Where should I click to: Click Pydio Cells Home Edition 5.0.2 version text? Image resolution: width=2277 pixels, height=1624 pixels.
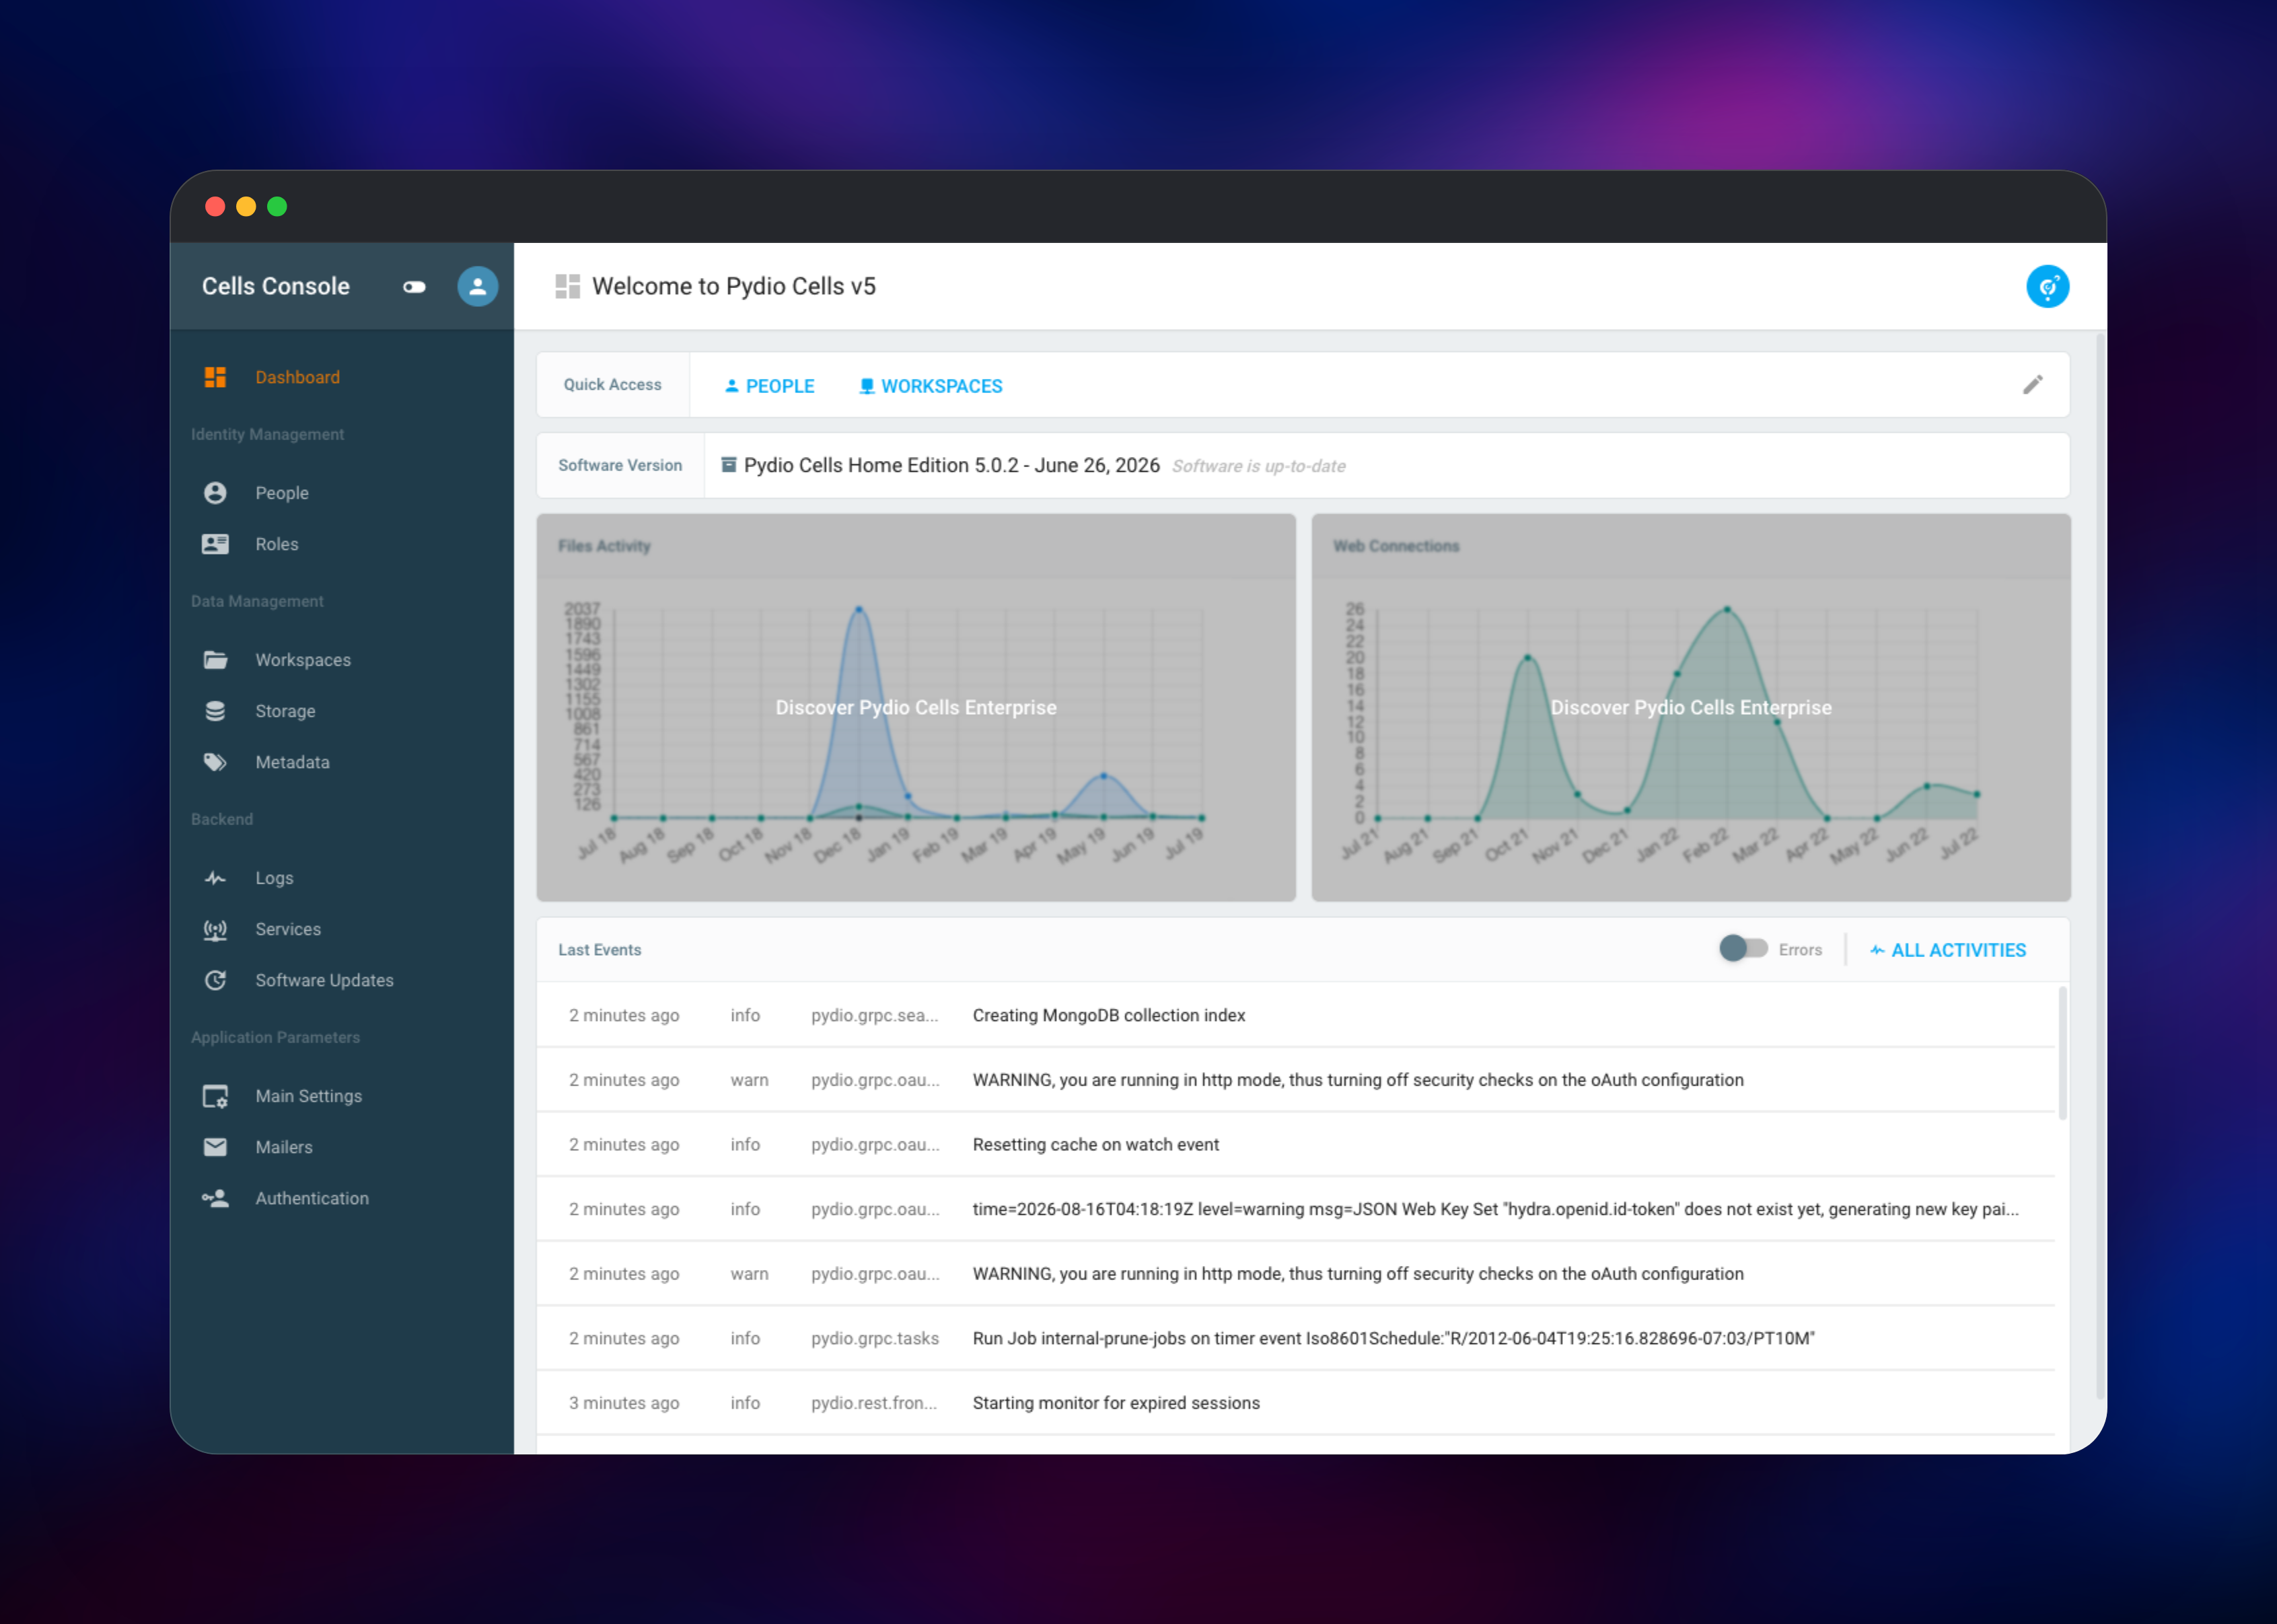951,465
